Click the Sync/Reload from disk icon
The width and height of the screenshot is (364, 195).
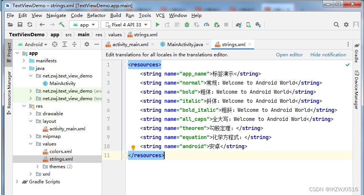30,25
